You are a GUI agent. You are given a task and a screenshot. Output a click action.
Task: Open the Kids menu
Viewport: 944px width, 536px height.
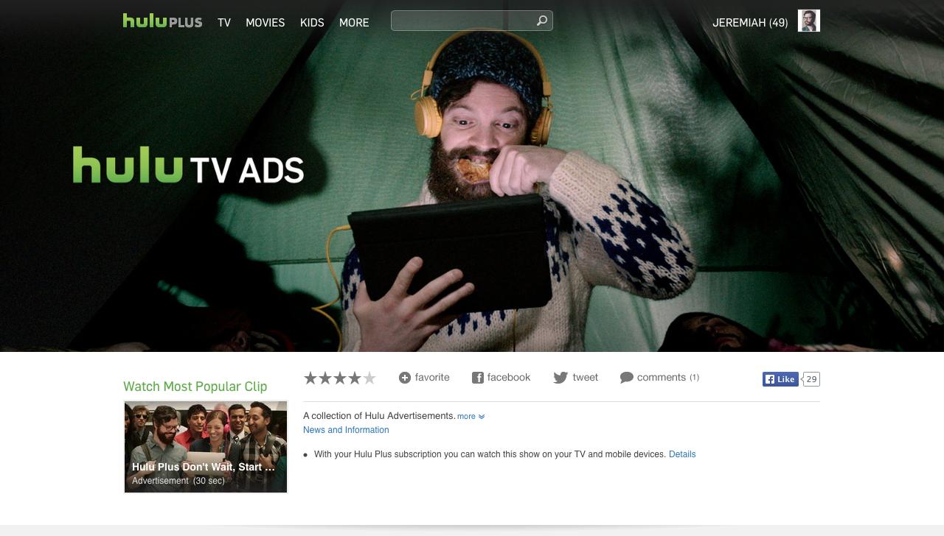(x=312, y=23)
